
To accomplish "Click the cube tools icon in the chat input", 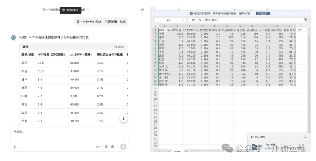I will click(113, 147).
